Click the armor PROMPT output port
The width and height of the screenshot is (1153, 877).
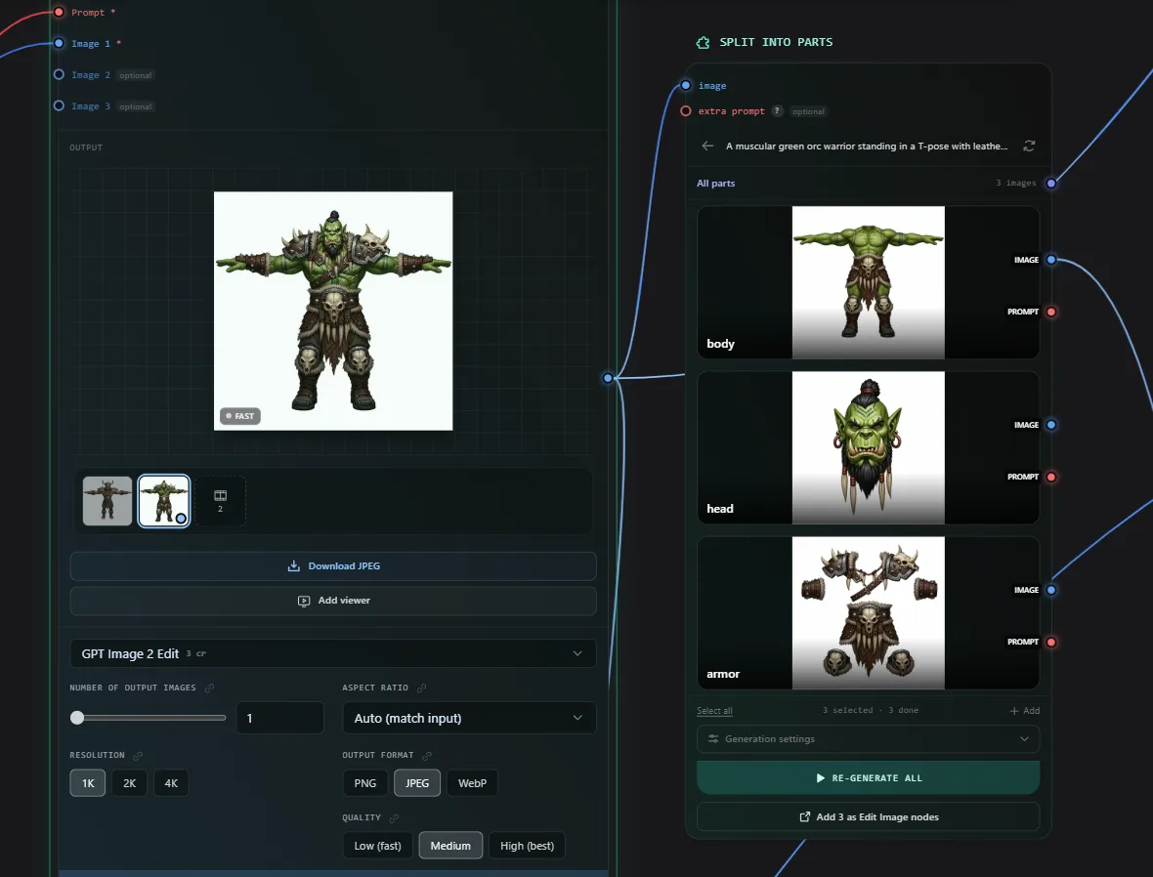(1050, 642)
